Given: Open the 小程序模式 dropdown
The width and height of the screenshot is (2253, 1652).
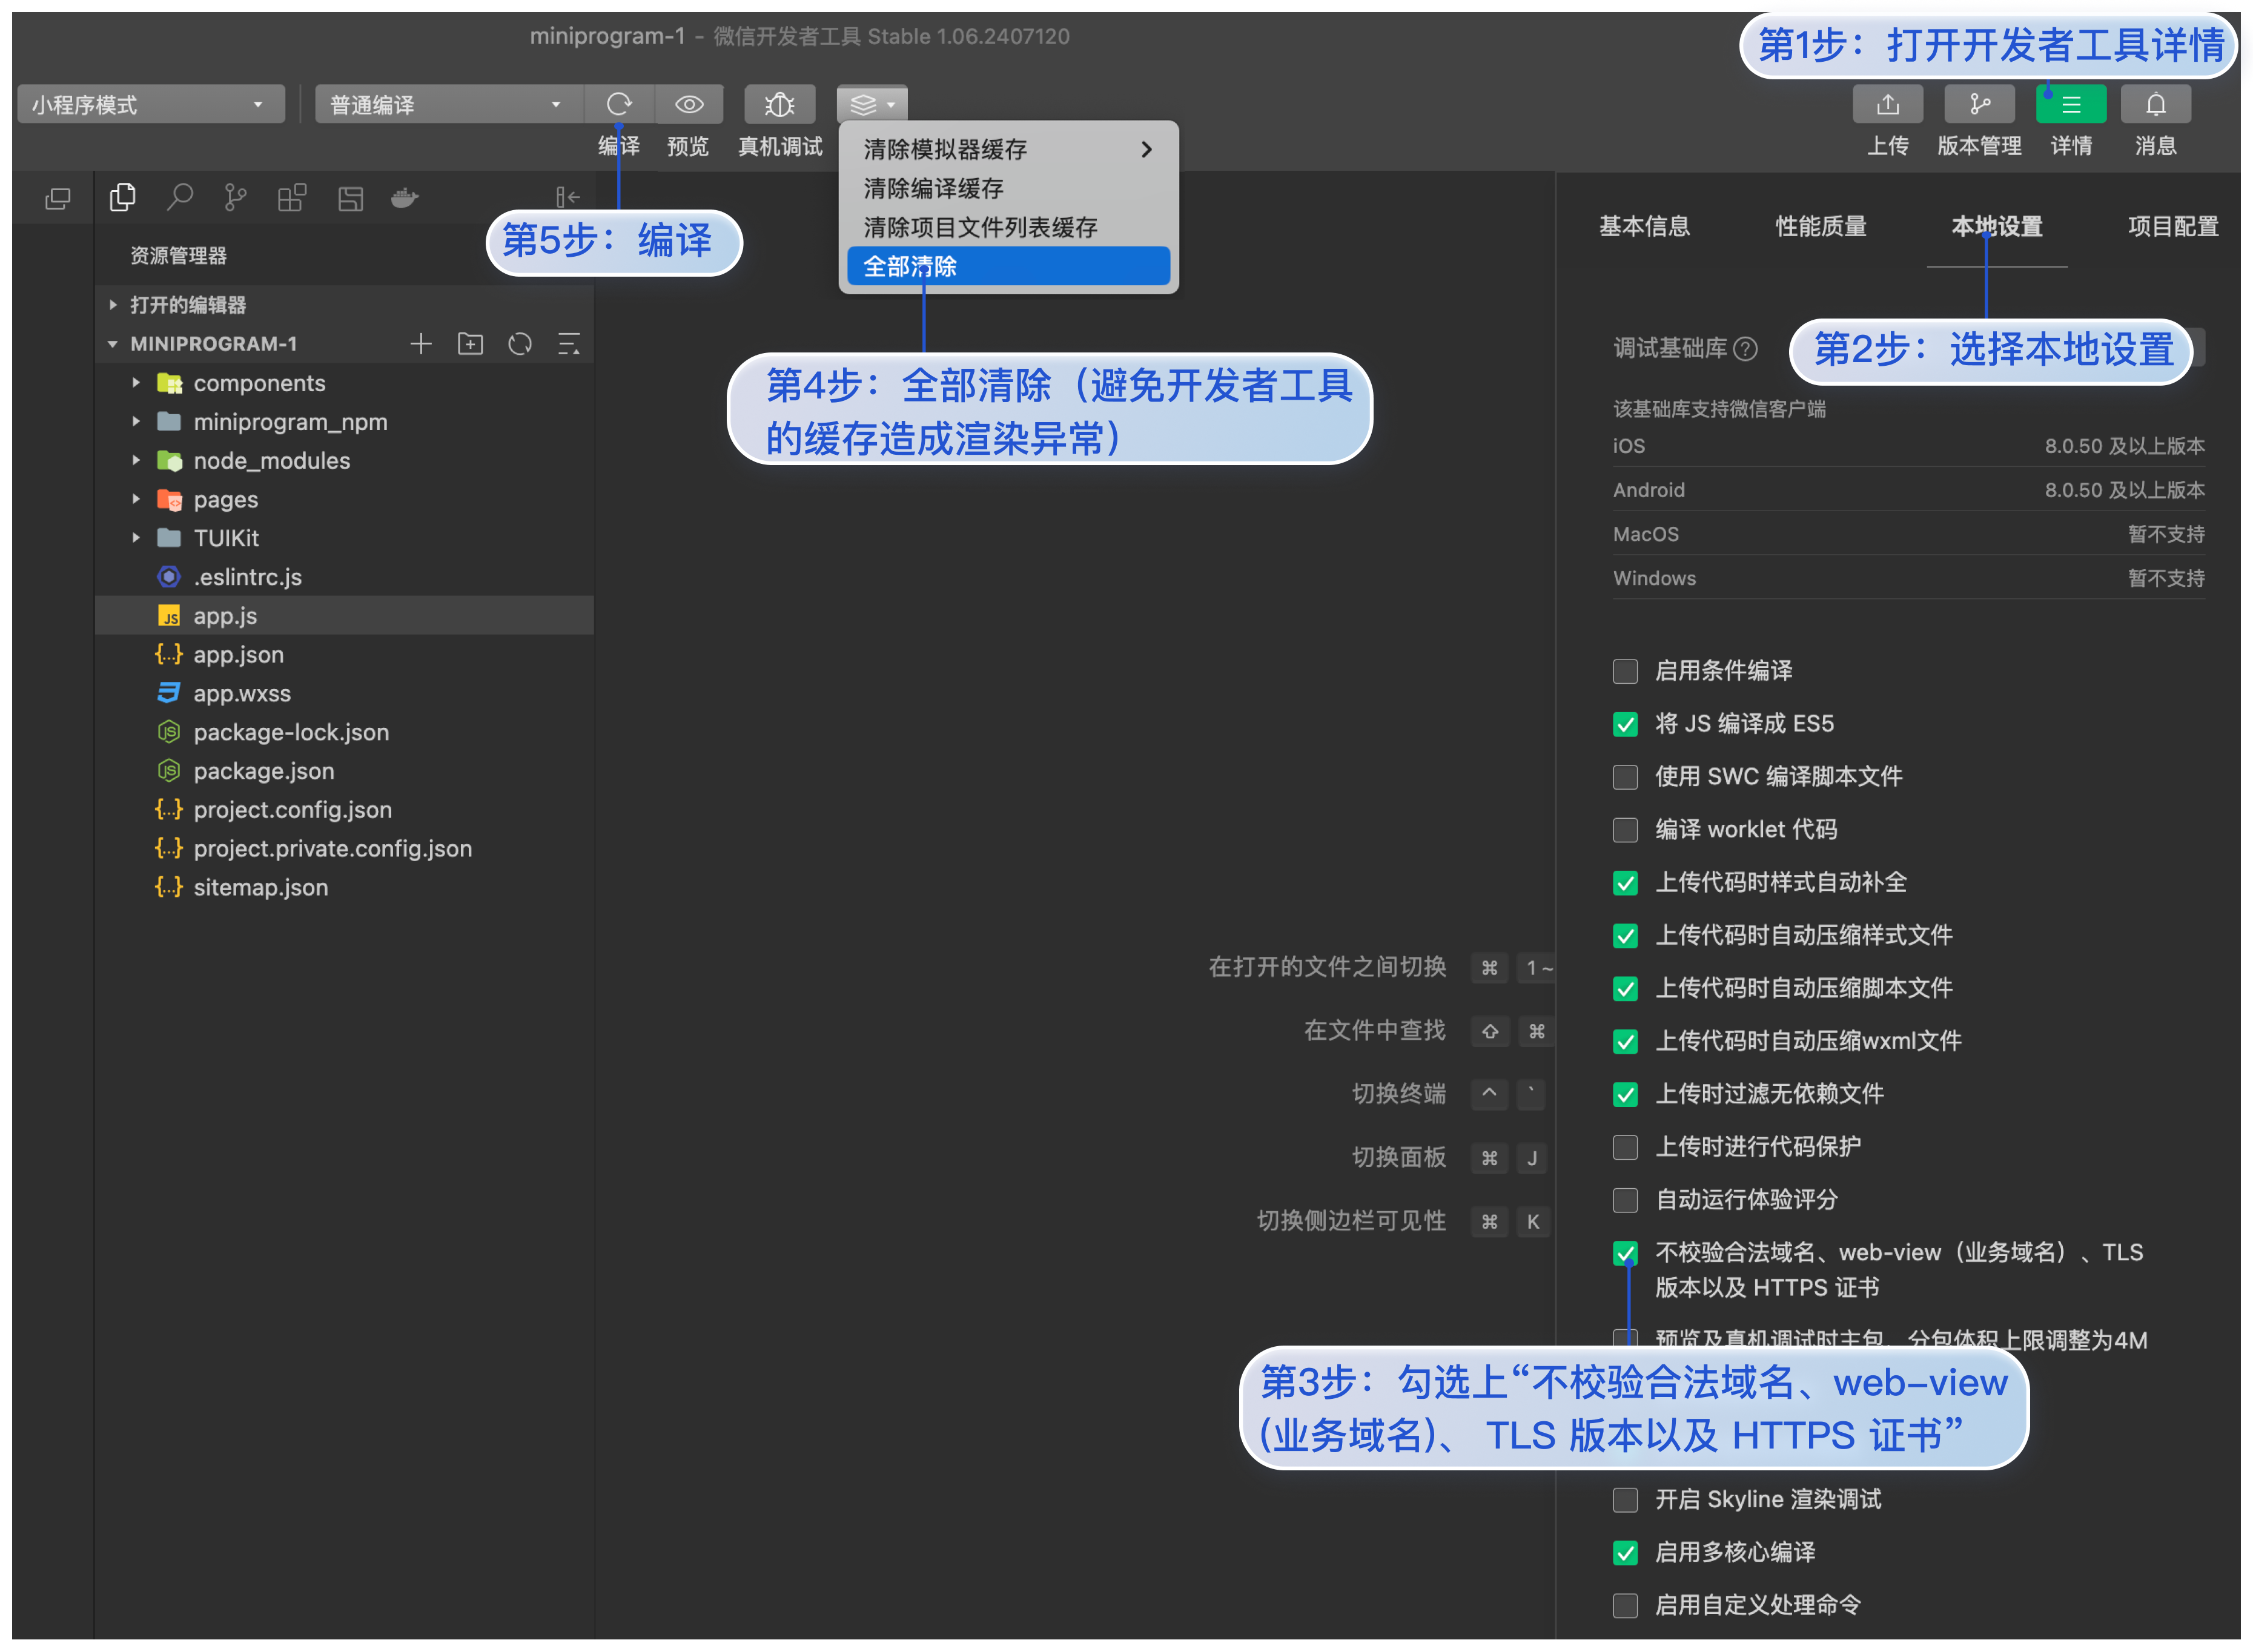Looking at the screenshot, I should pyautogui.click(x=150, y=104).
